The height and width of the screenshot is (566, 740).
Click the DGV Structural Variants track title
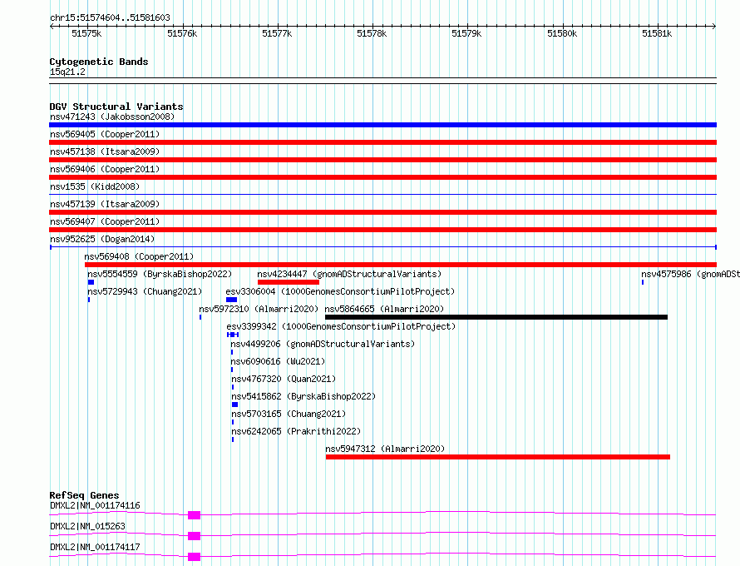[116, 107]
